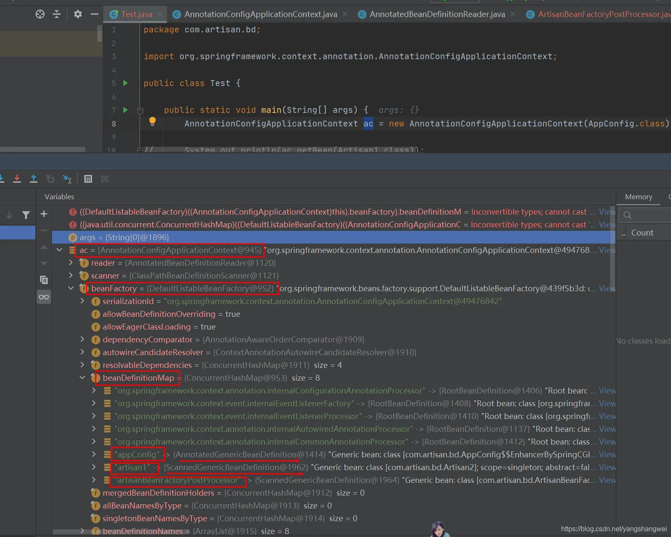This screenshot has height=537, width=671.
Task: Collapse the beanDefinitionMap tree node
Action: click(82, 377)
